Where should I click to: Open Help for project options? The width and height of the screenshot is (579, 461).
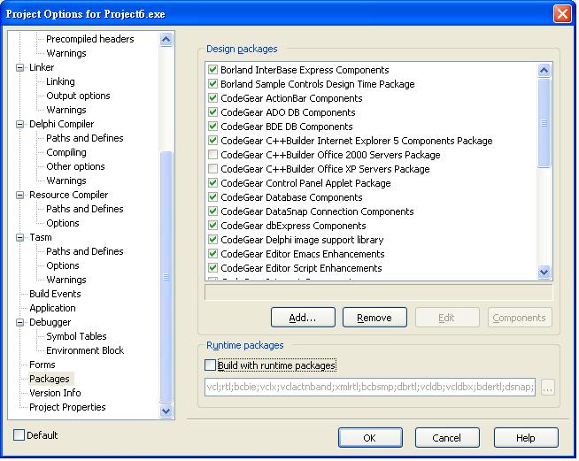[x=526, y=437]
